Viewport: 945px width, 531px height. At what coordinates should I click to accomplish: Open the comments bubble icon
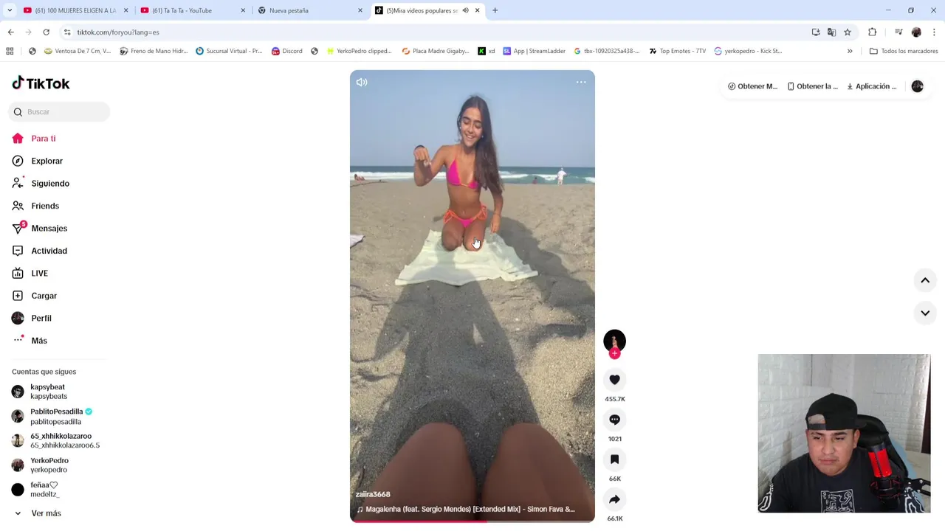614,420
